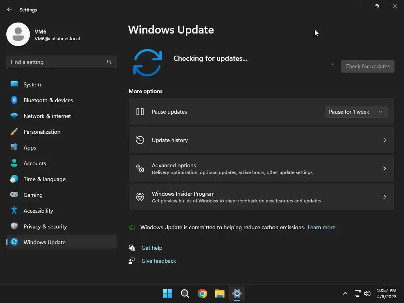Click the Settings gear in the taskbar
The width and height of the screenshot is (404, 303).
click(x=237, y=294)
